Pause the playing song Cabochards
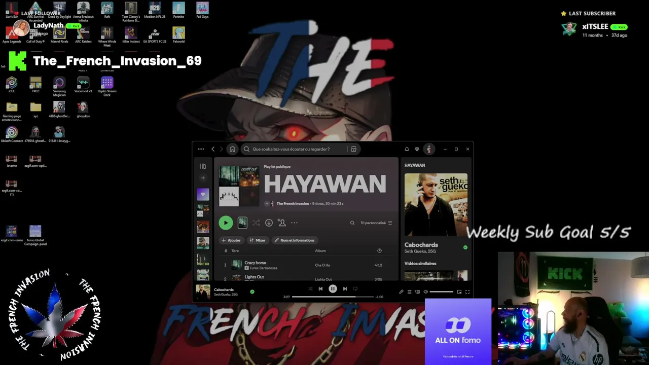This screenshot has width=649, height=365. [x=333, y=289]
